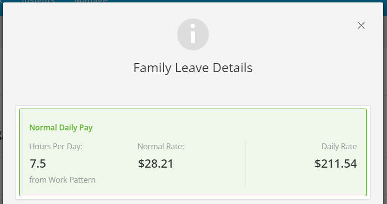Image resolution: width=387 pixels, height=204 pixels.
Task: Click the Normal Rate label
Action: click(161, 146)
